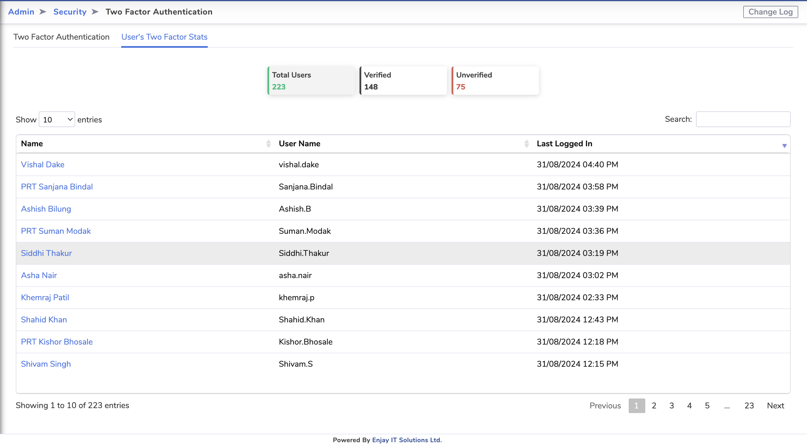Open Shahid Khan user link
This screenshot has width=807, height=446.
pyautogui.click(x=44, y=320)
